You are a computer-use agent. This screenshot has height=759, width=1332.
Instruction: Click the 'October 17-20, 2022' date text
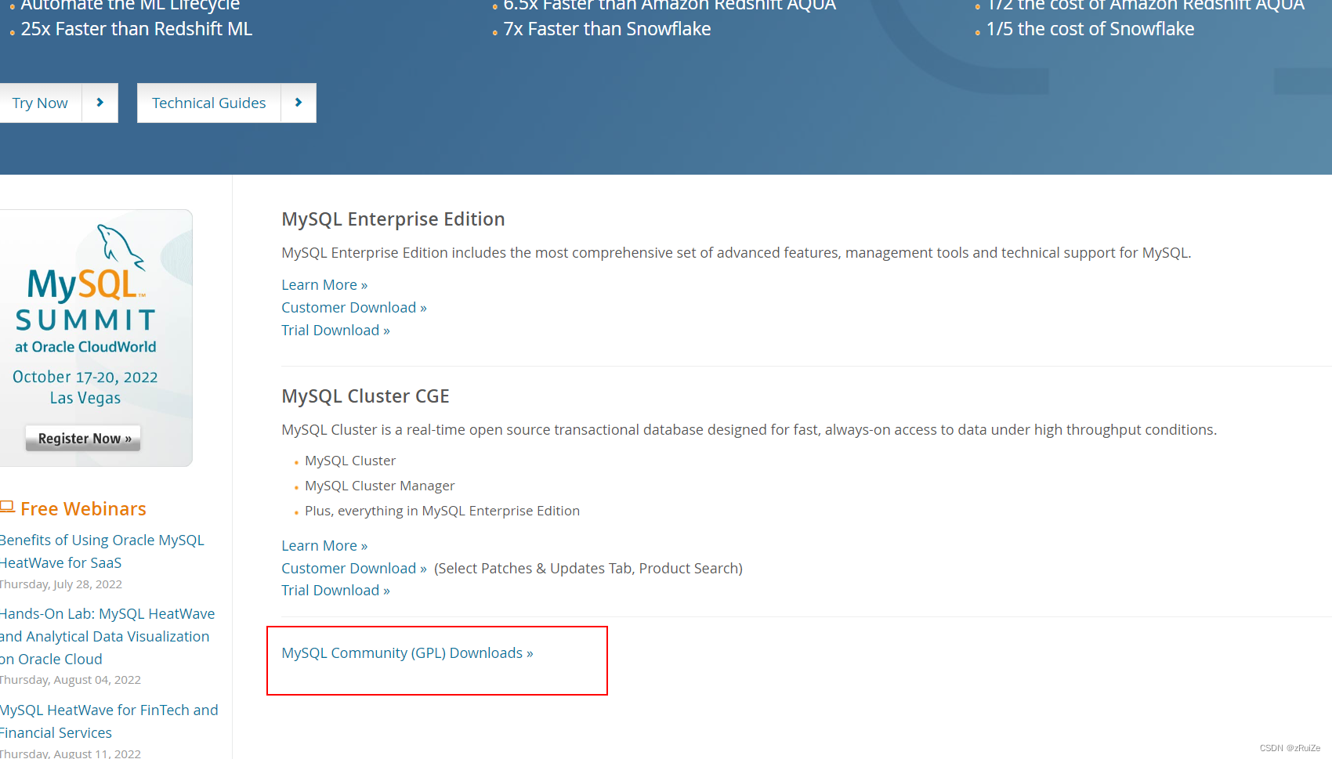point(85,377)
